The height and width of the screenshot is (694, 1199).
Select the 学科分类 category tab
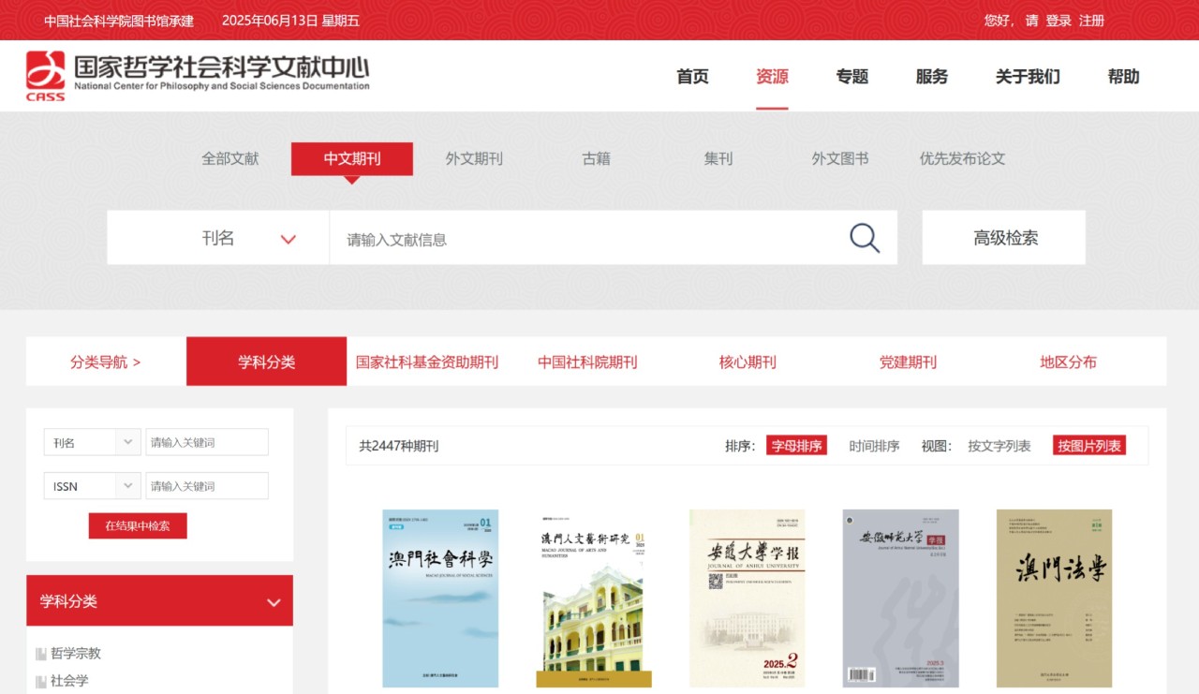(267, 362)
